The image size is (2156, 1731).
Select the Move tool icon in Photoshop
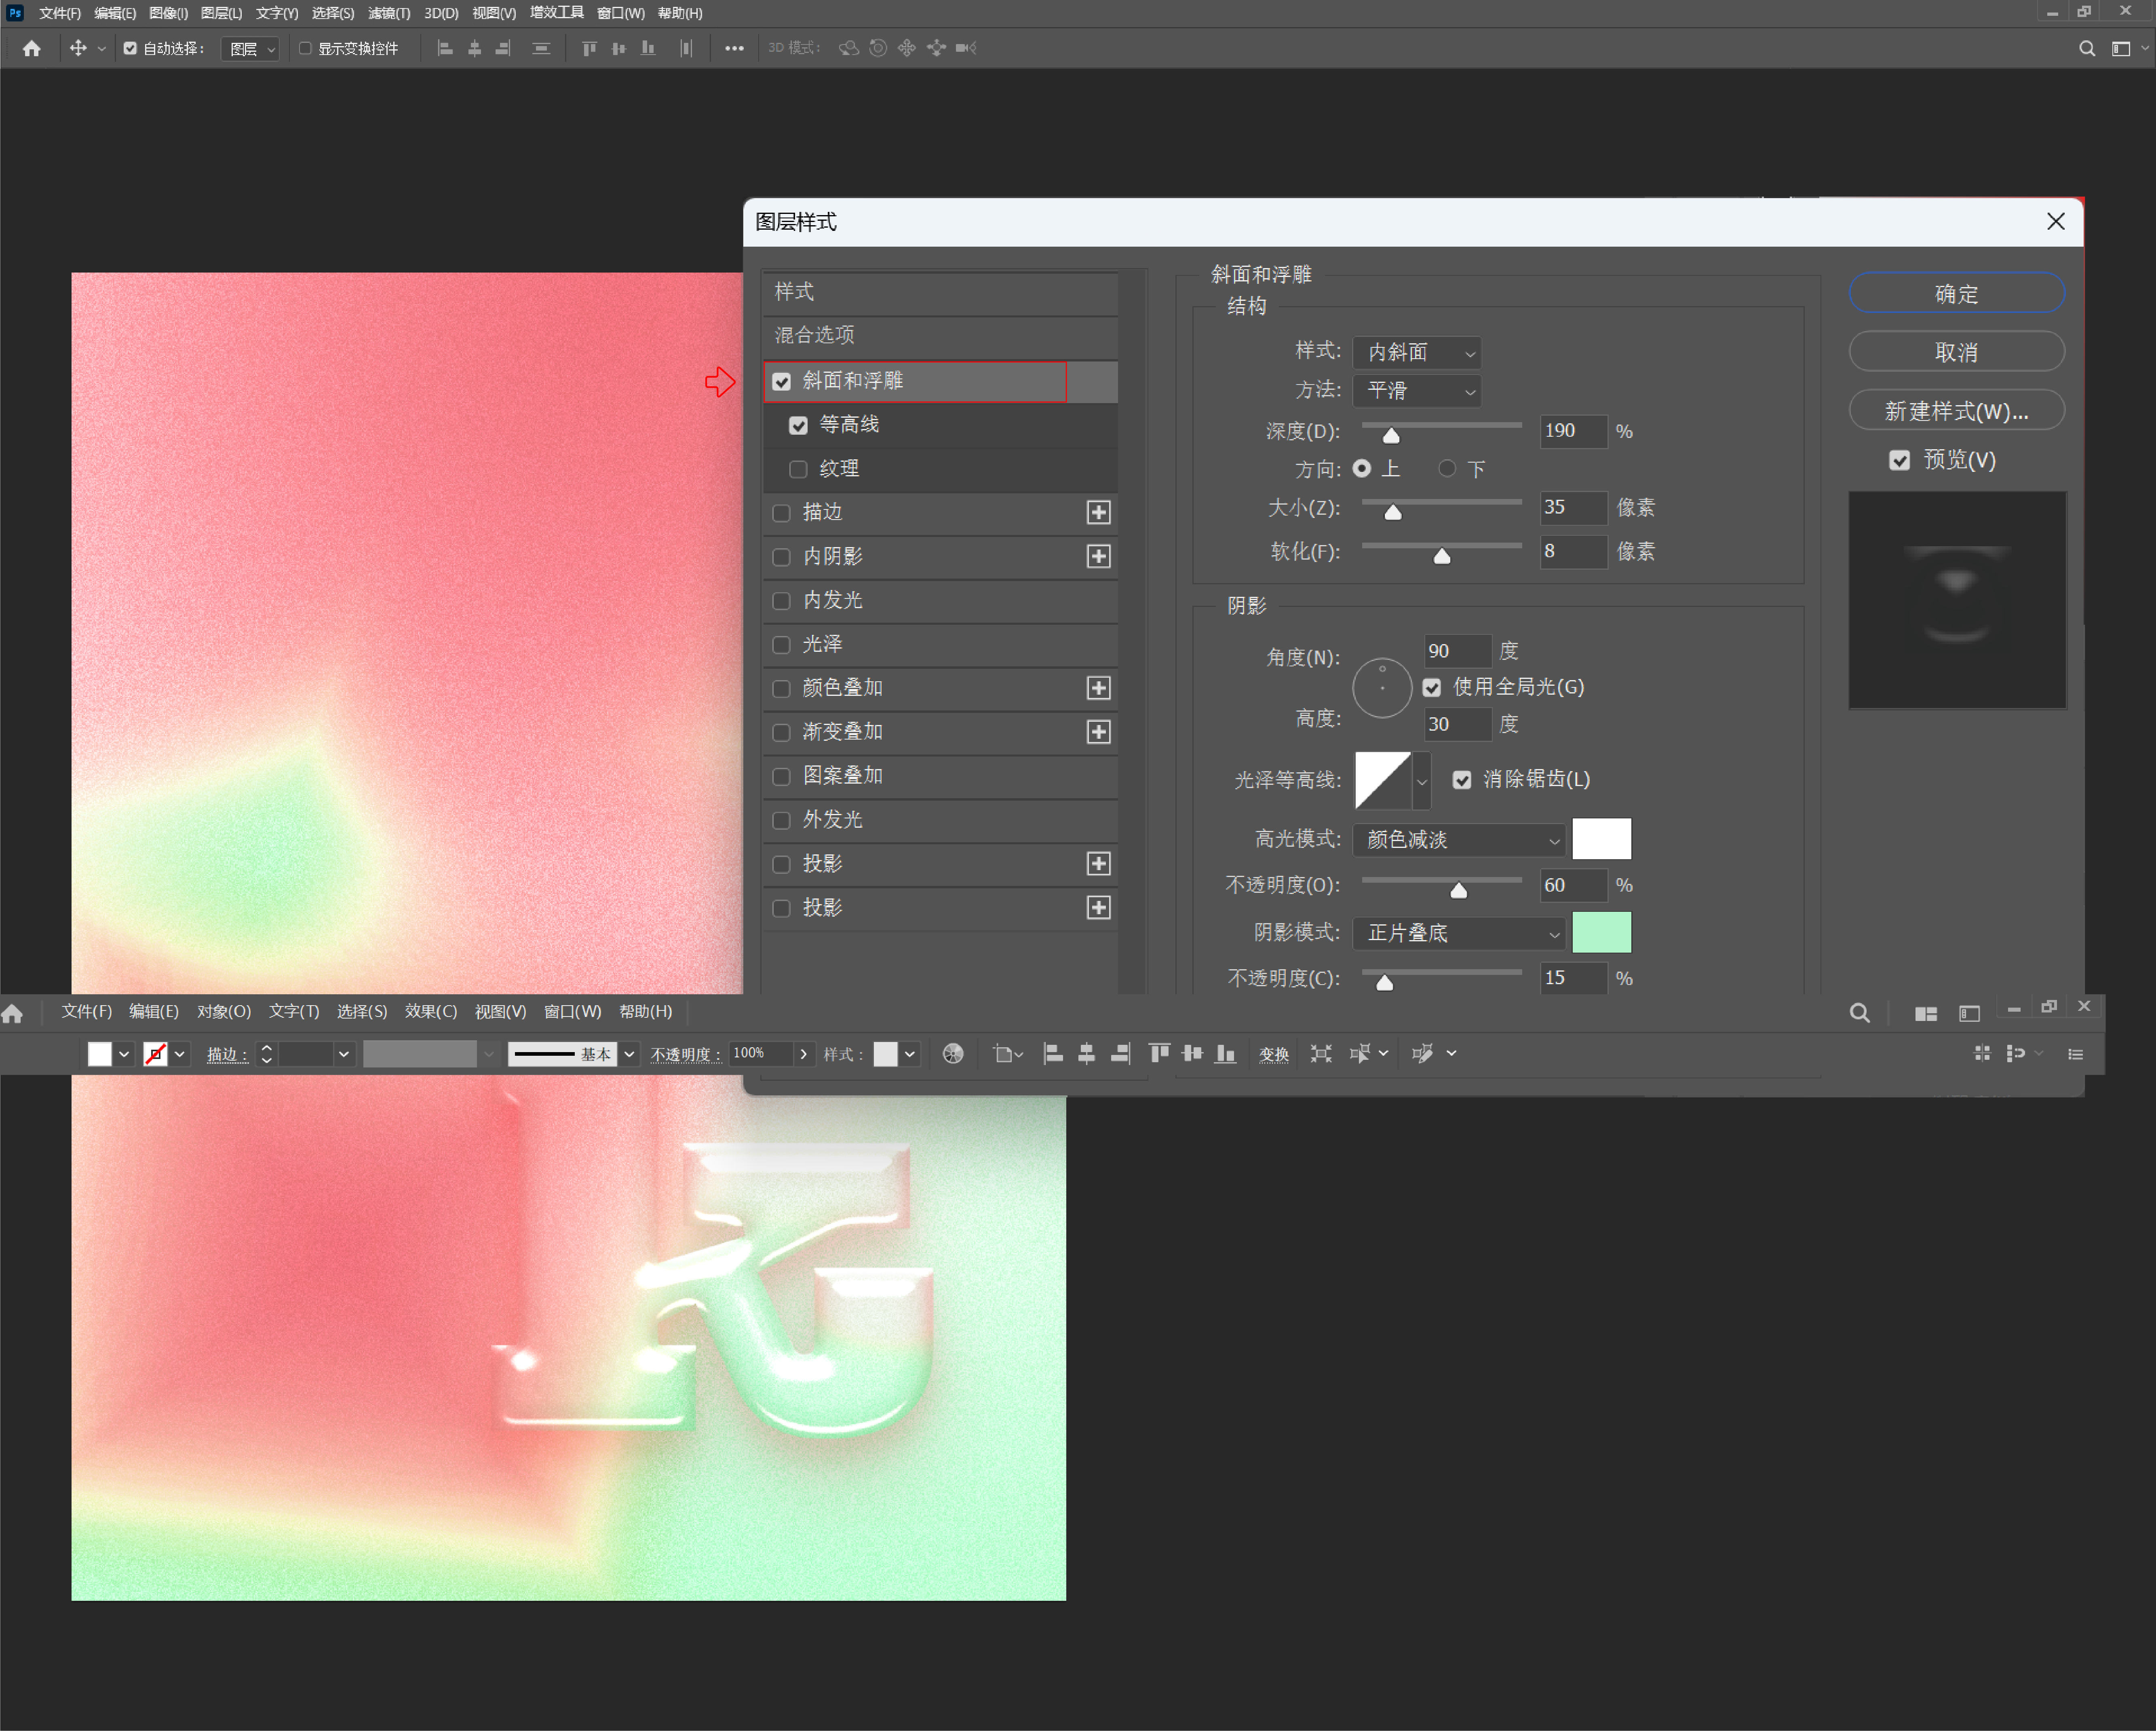pyautogui.click(x=78, y=48)
